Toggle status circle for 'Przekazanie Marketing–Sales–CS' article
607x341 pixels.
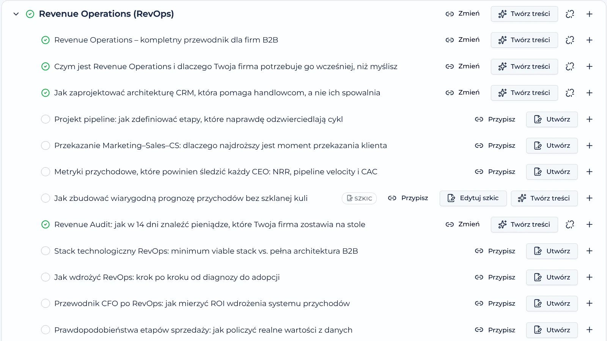(x=46, y=145)
